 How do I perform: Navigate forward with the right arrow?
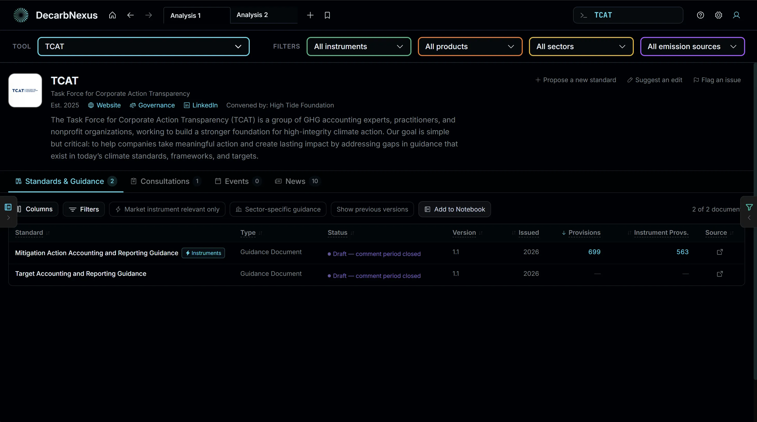pyautogui.click(x=149, y=15)
